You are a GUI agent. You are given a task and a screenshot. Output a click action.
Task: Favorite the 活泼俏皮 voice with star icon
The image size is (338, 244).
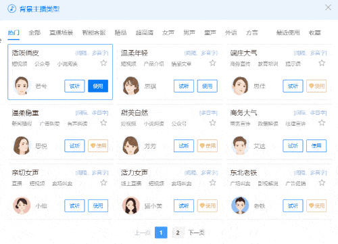point(103,63)
